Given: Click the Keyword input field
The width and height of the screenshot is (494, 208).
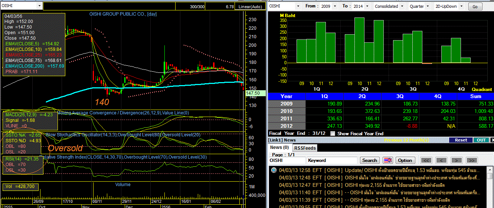Looking at the screenshot, I should [332, 160].
